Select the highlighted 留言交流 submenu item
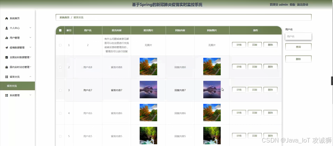This screenshot has height=146, width=333. click(17, 86)
